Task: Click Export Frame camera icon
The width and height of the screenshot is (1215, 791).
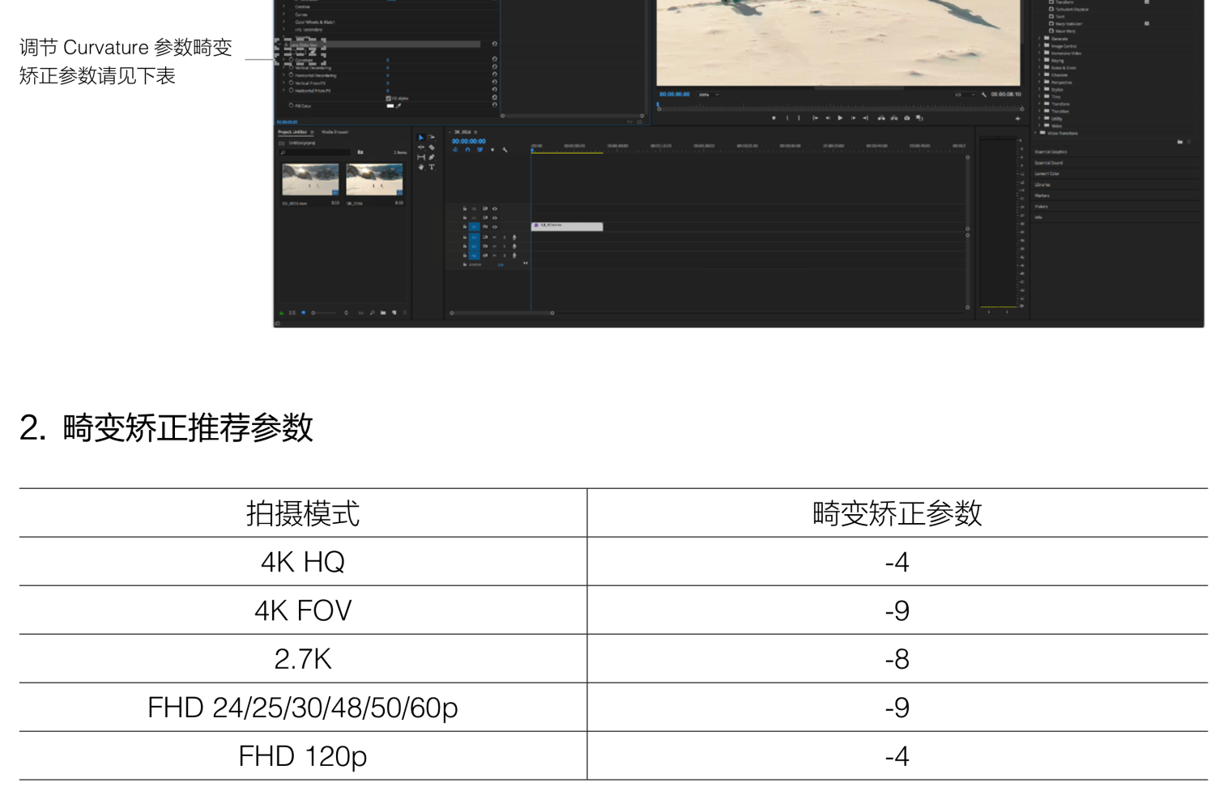Action: 907,118
